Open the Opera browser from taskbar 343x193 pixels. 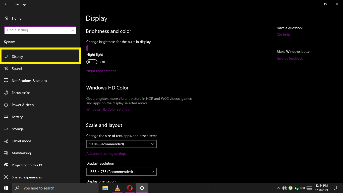130,188
